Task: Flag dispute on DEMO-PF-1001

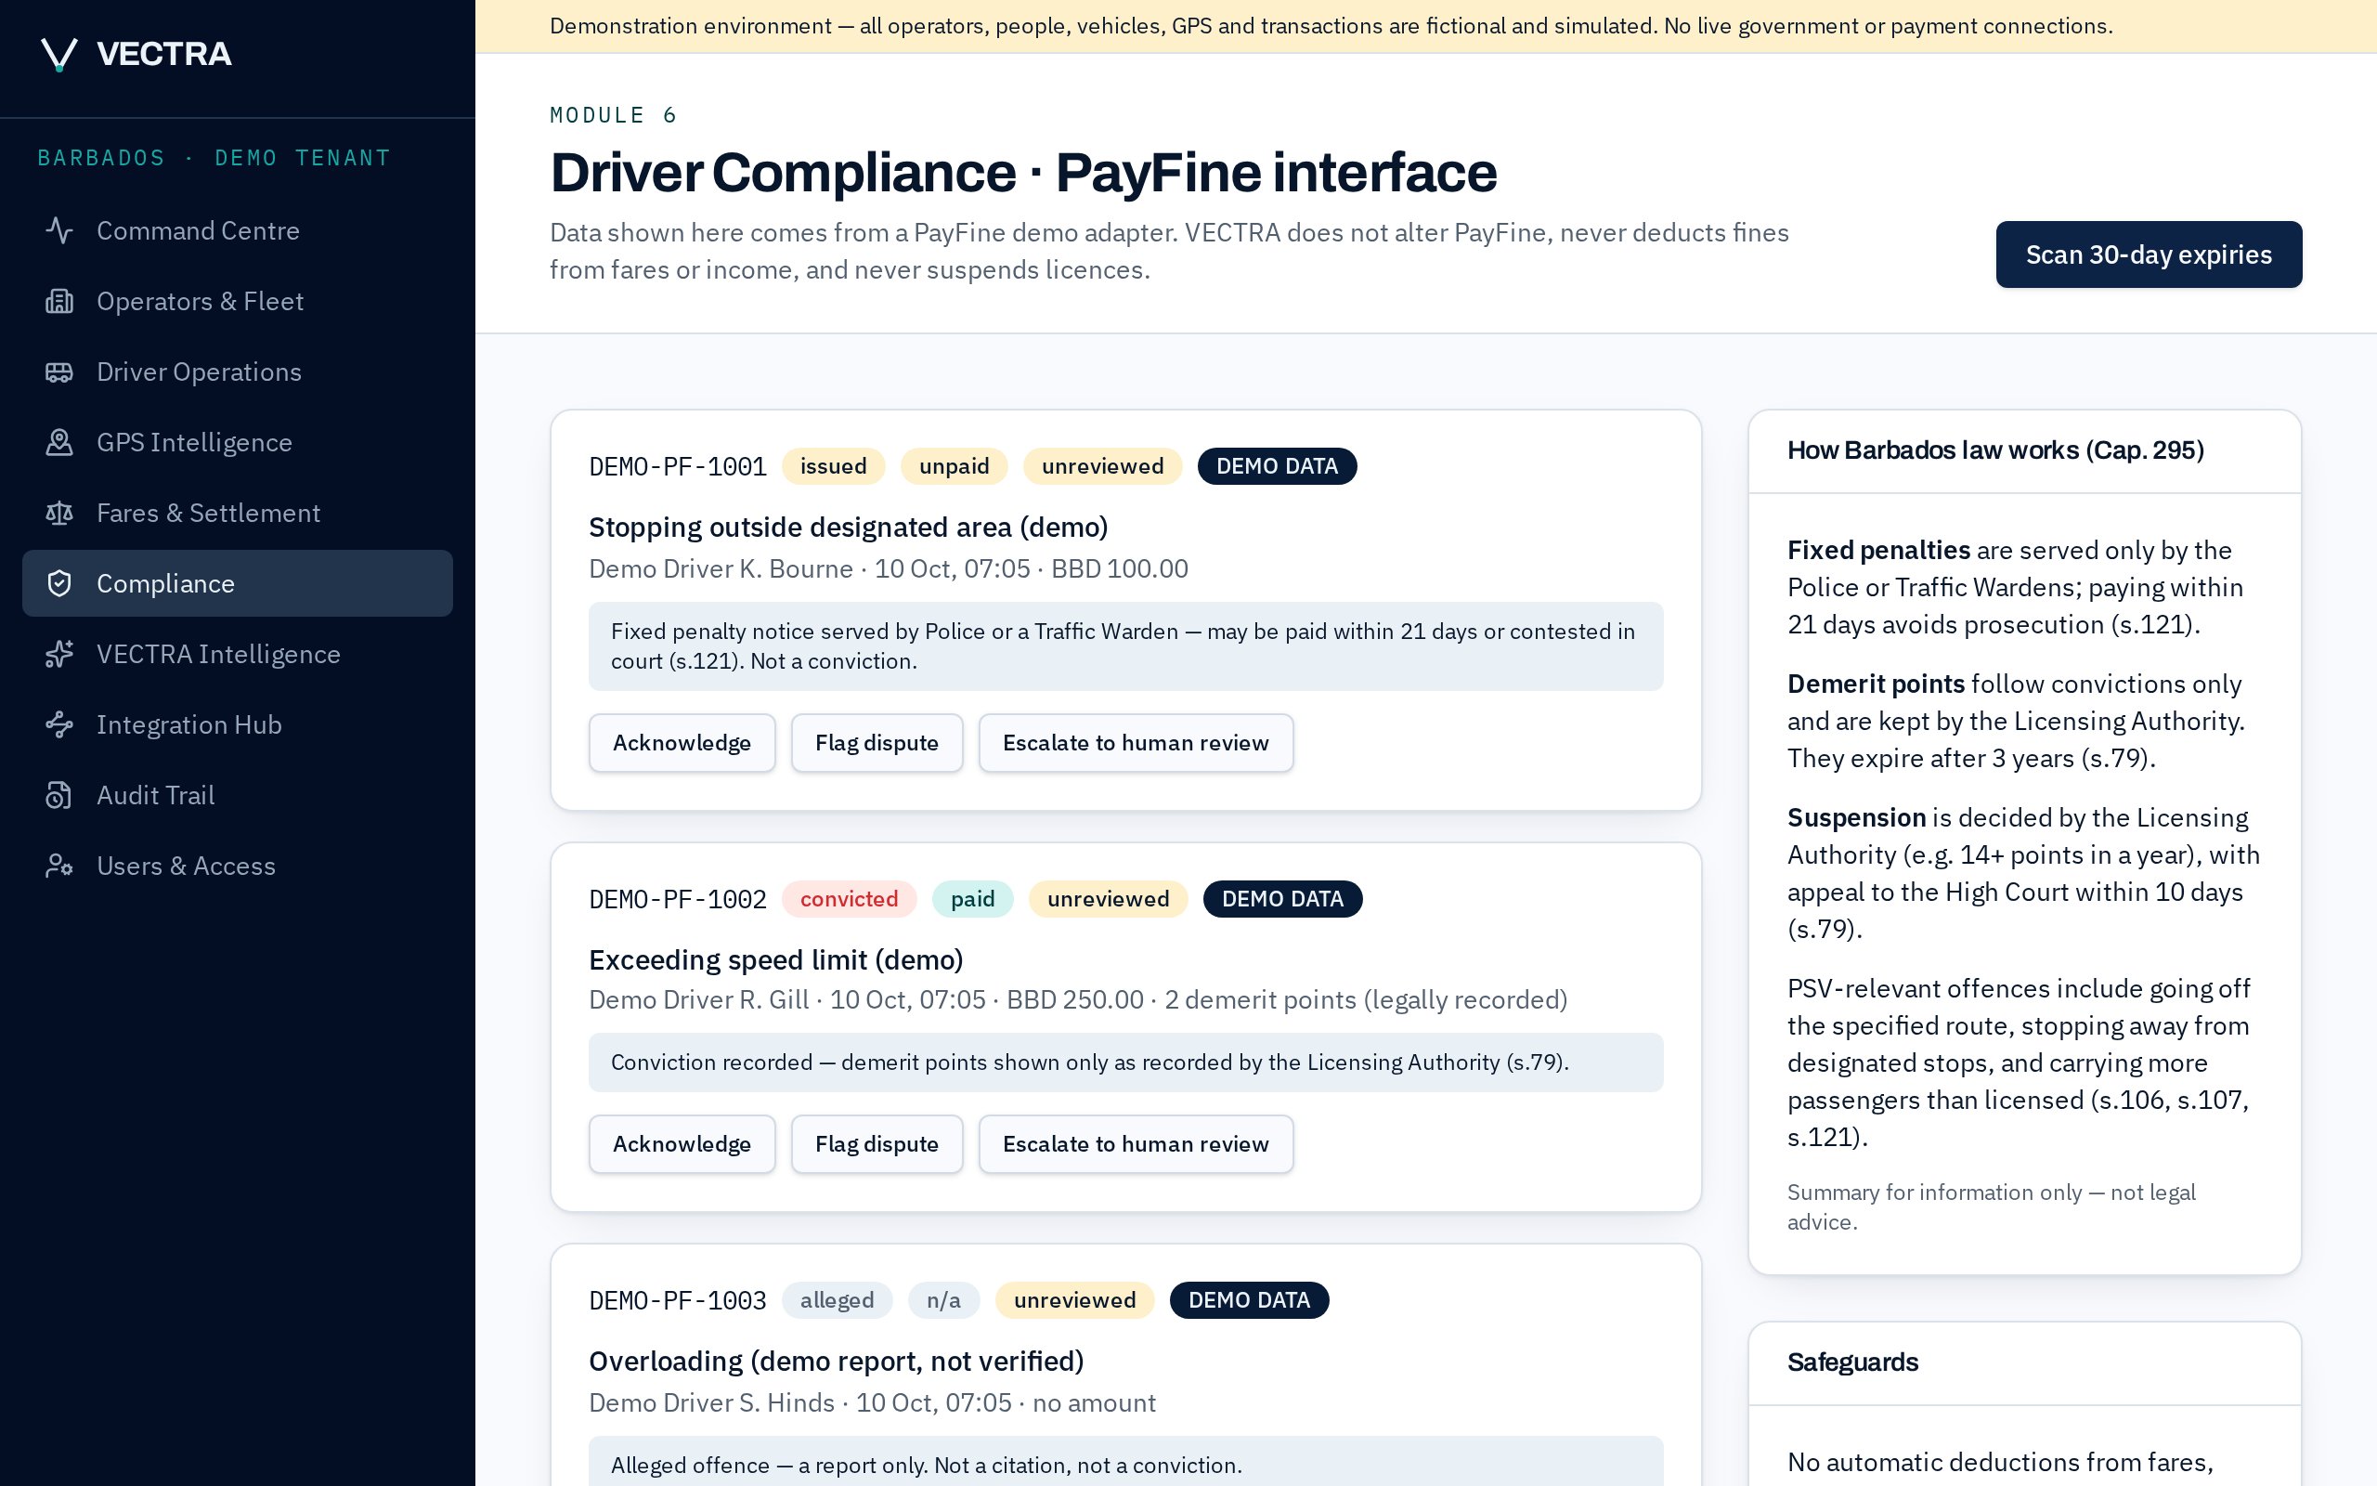Action: pos(877,743)
